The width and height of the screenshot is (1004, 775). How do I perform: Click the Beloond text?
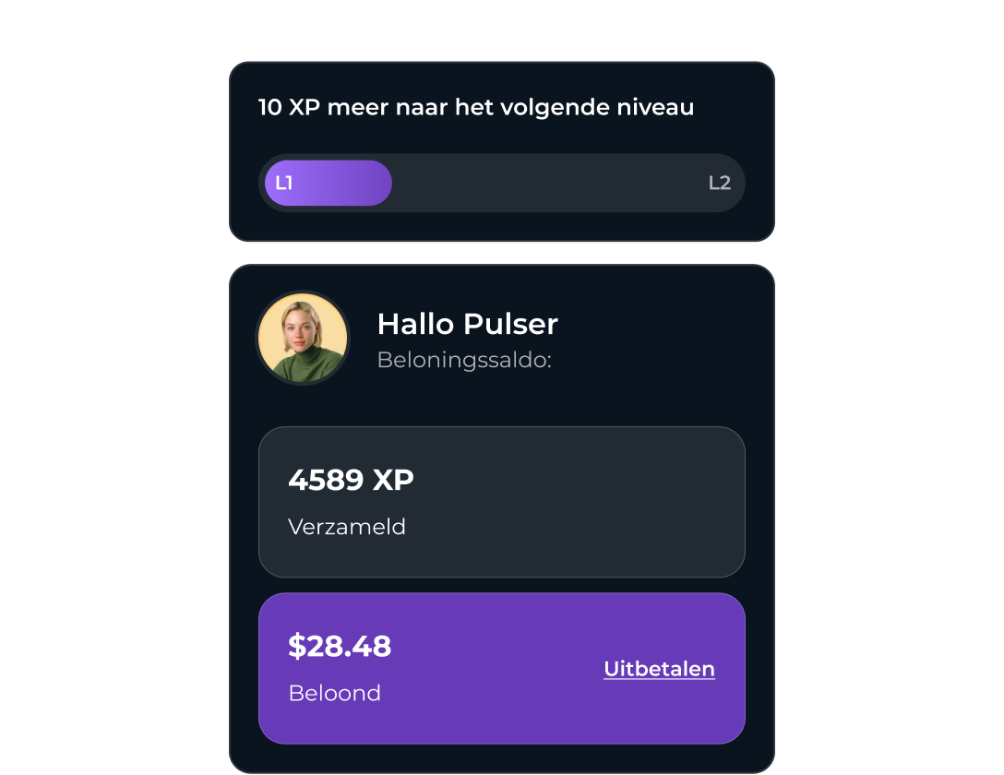pos(334,693)
